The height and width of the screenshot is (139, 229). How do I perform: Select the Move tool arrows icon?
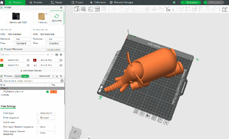coord(114,9)
